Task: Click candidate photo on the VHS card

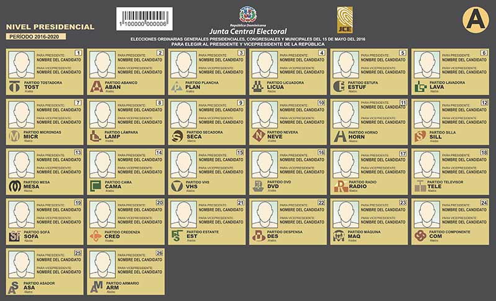Action: [184, 165]
